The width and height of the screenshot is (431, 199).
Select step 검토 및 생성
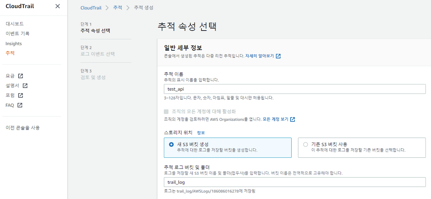pos(93,77)
